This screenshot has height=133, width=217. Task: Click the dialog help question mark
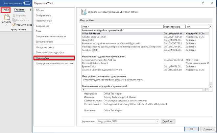[x=203, y=3]
